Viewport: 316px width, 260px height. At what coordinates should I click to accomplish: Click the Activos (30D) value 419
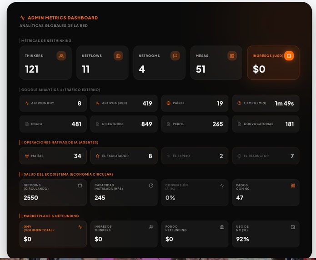[x=147, y=103]
